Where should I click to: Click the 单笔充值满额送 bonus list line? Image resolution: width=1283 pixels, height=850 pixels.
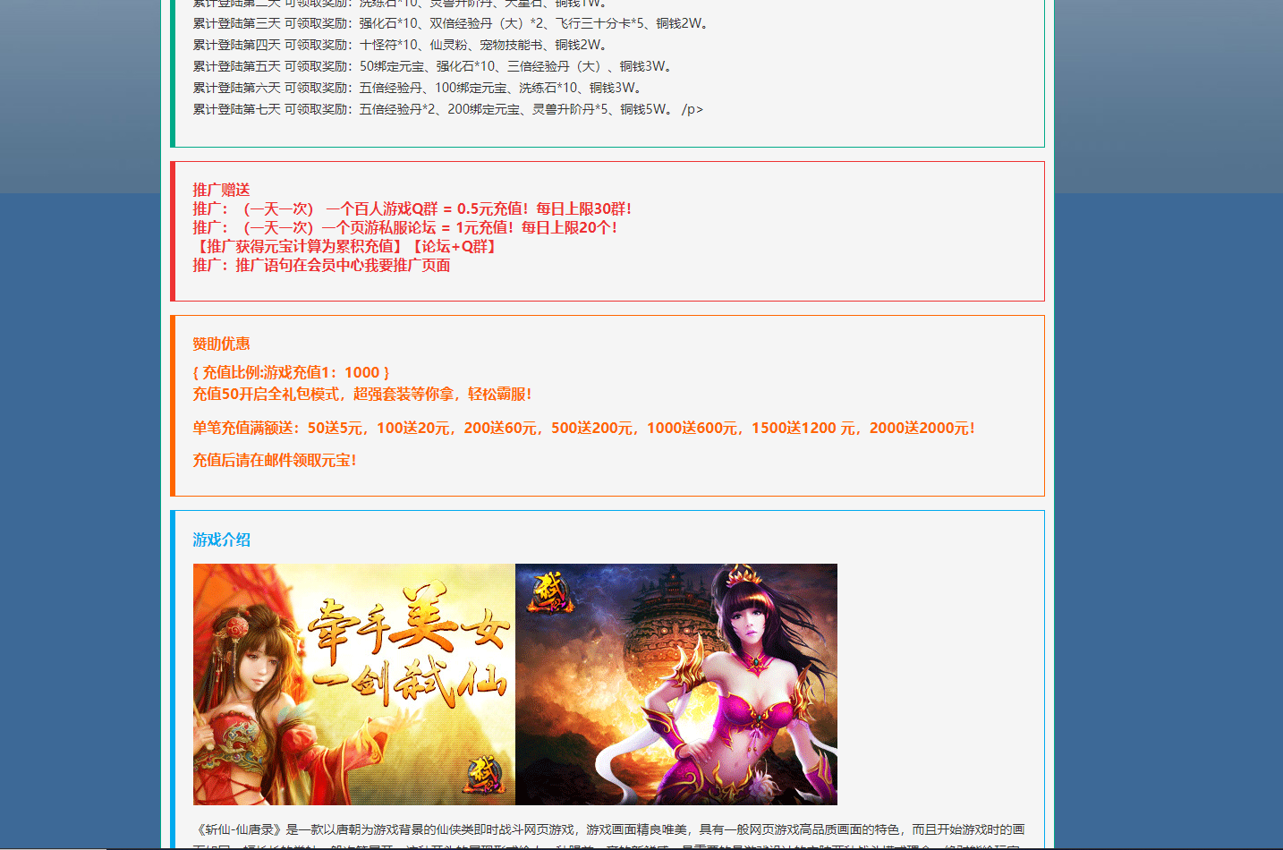tap(583, 428)
